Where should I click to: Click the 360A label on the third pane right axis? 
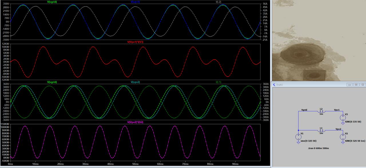coord(265,84)
